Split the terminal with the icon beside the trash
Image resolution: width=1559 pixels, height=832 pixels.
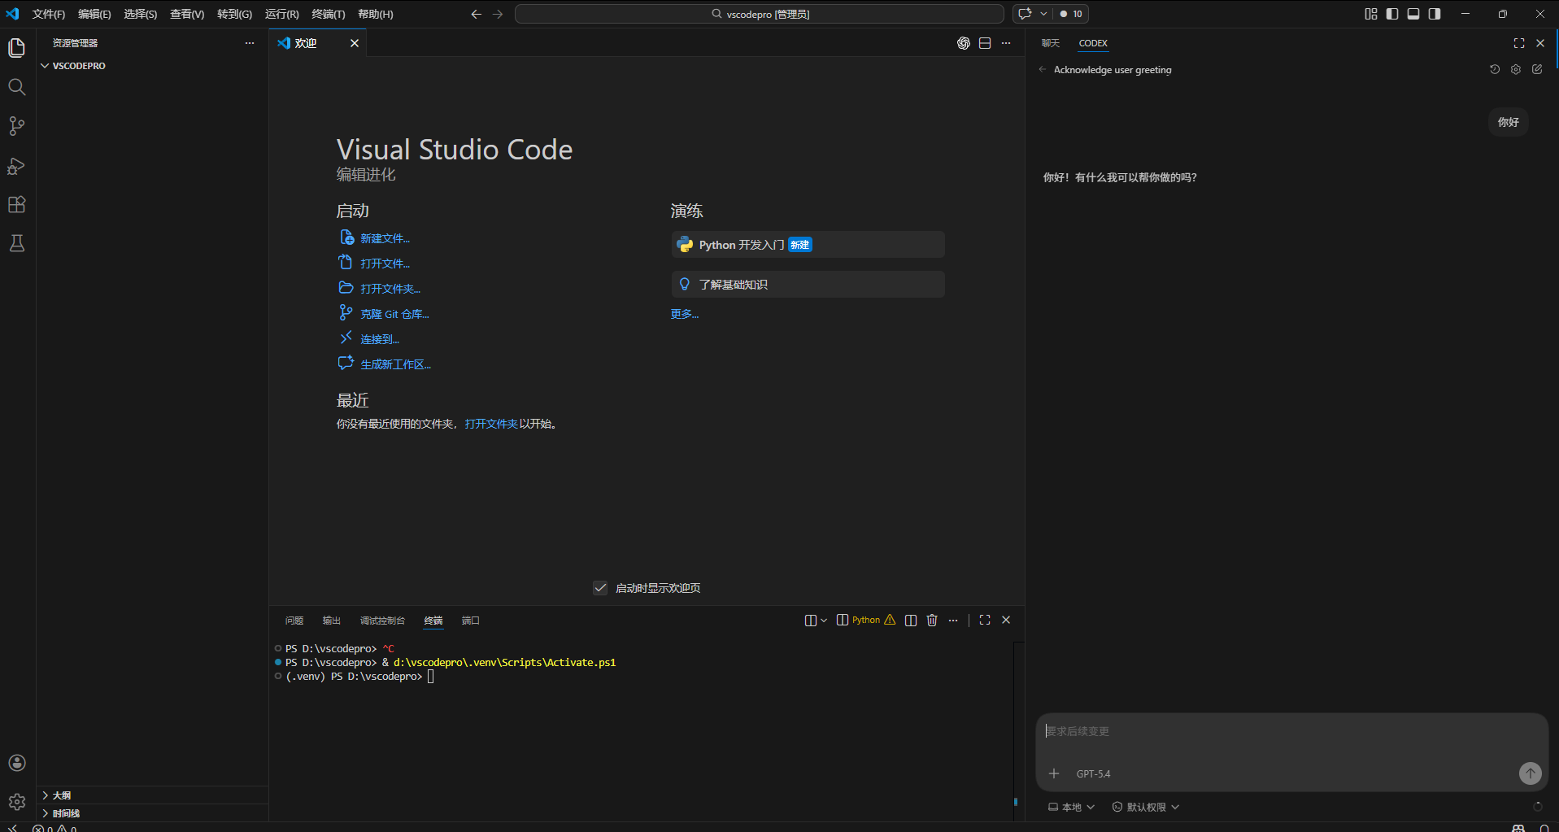pyautogui.click(x=911, y=620)
